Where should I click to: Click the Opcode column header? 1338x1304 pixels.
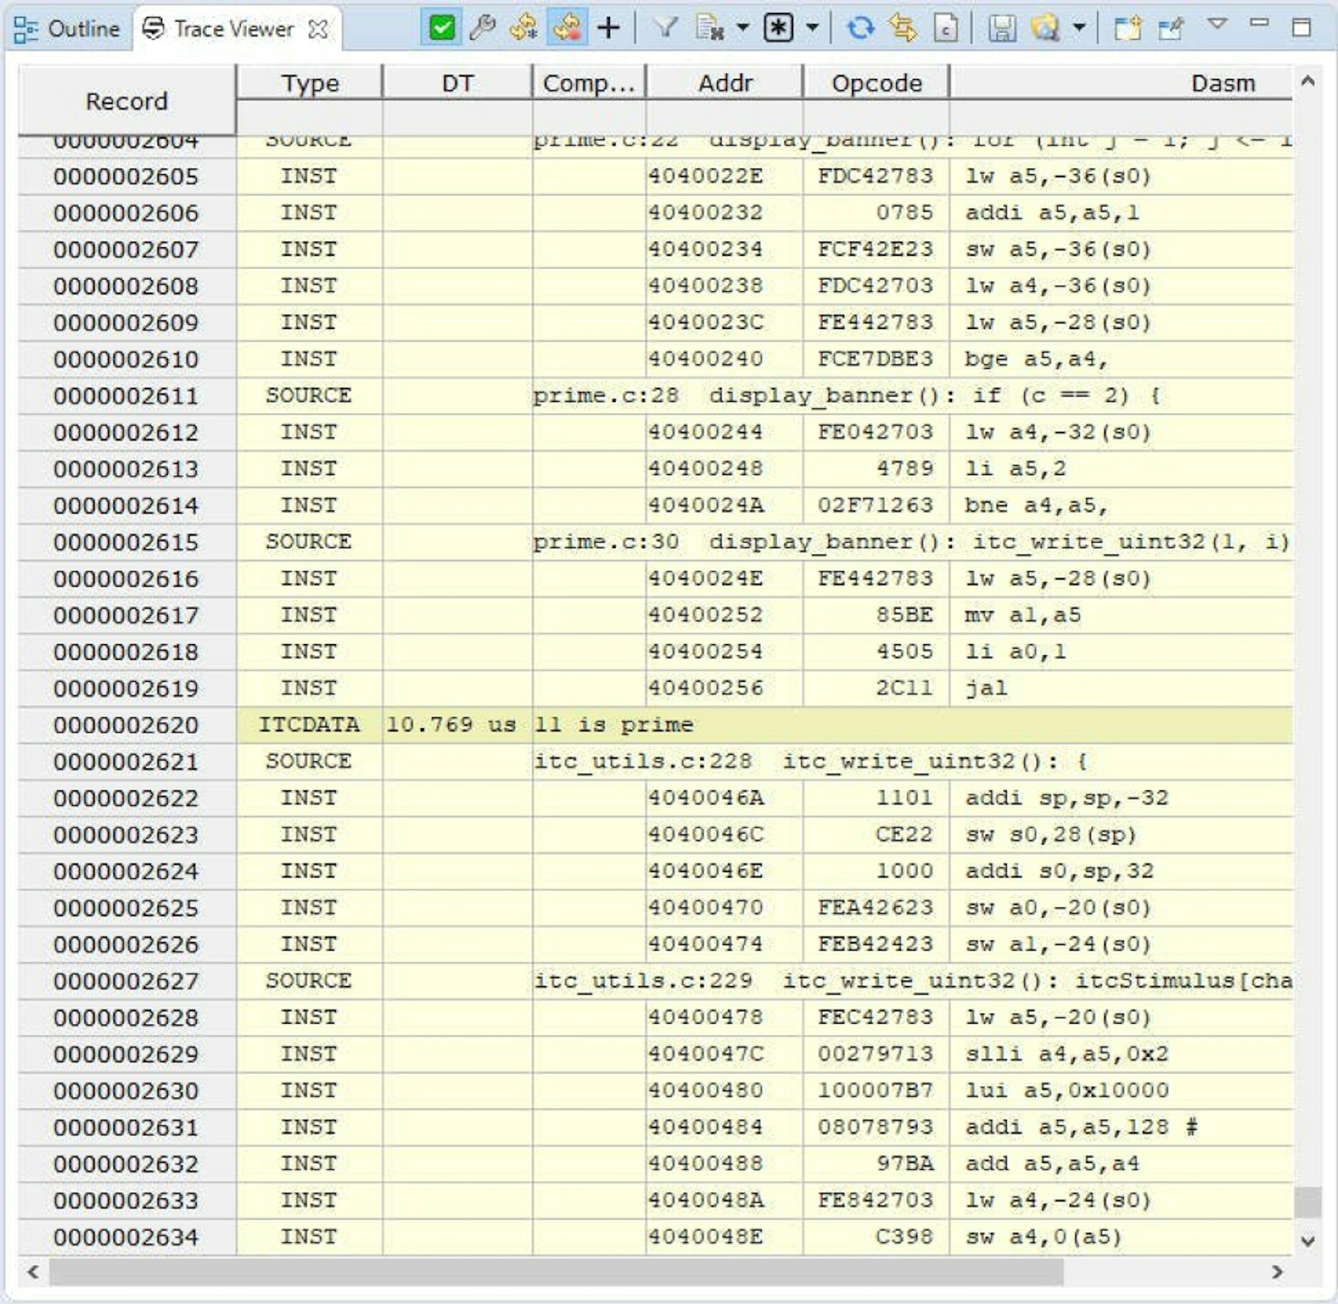click(x=876, y=84)
